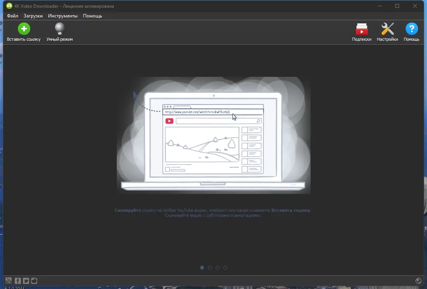The width and height of the screenshot is (427, 289).
Task: Open the Помощь menu in menu bar
Action: coord(92,16)
